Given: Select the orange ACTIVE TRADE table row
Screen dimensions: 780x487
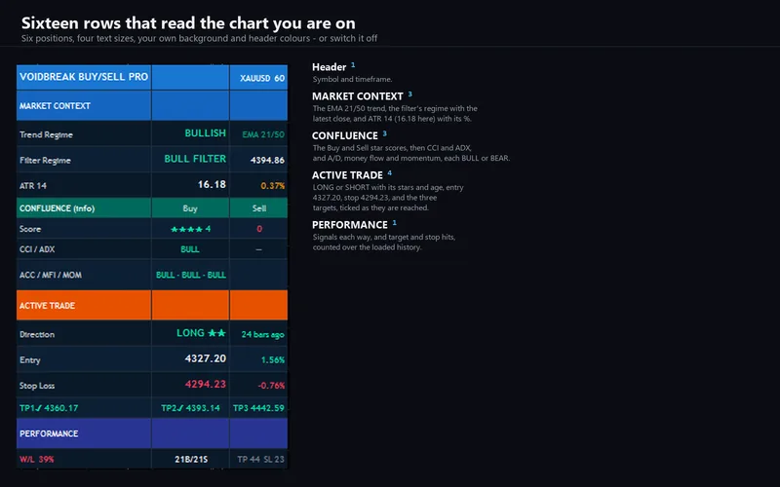Looking at the screenshot, I should click(x=152, y=305).
